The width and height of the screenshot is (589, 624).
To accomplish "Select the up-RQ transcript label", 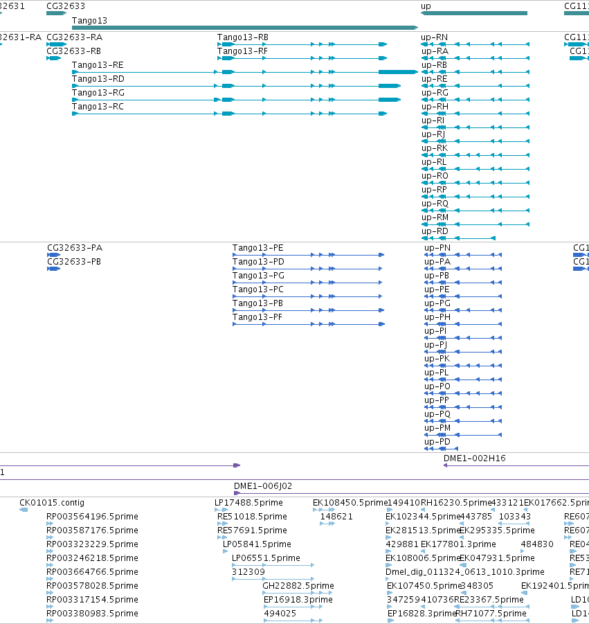I will (x=435, y=204).
